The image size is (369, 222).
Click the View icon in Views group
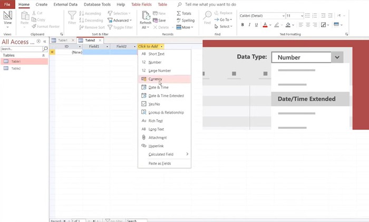[x=7, y=15]
